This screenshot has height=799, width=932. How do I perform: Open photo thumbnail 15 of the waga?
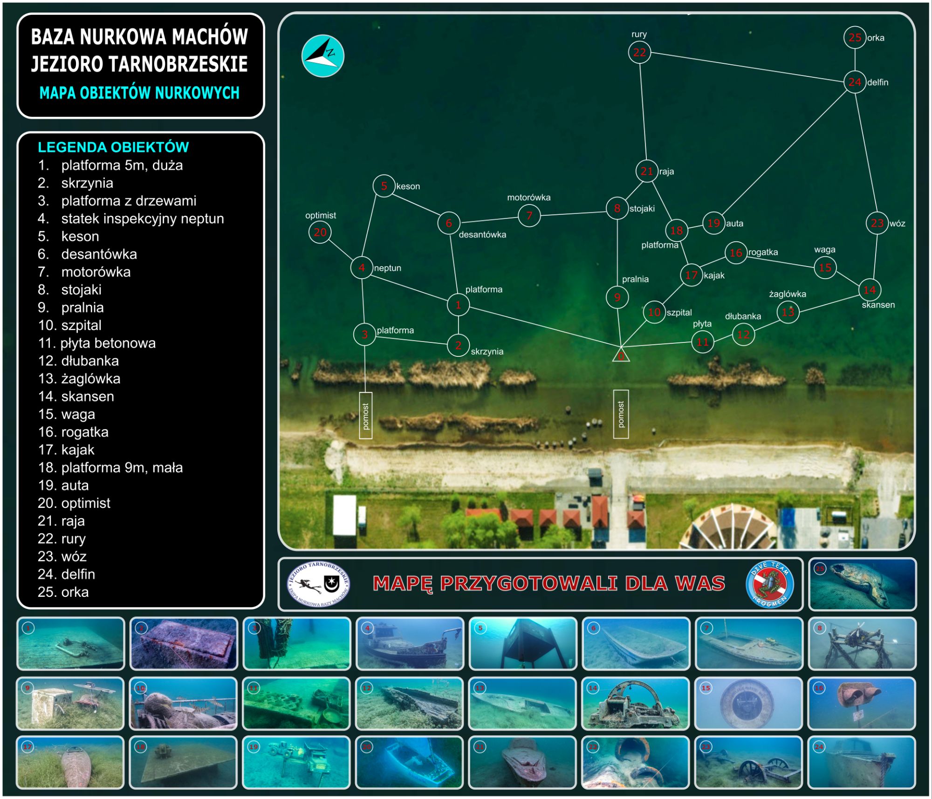click(749, 703)
